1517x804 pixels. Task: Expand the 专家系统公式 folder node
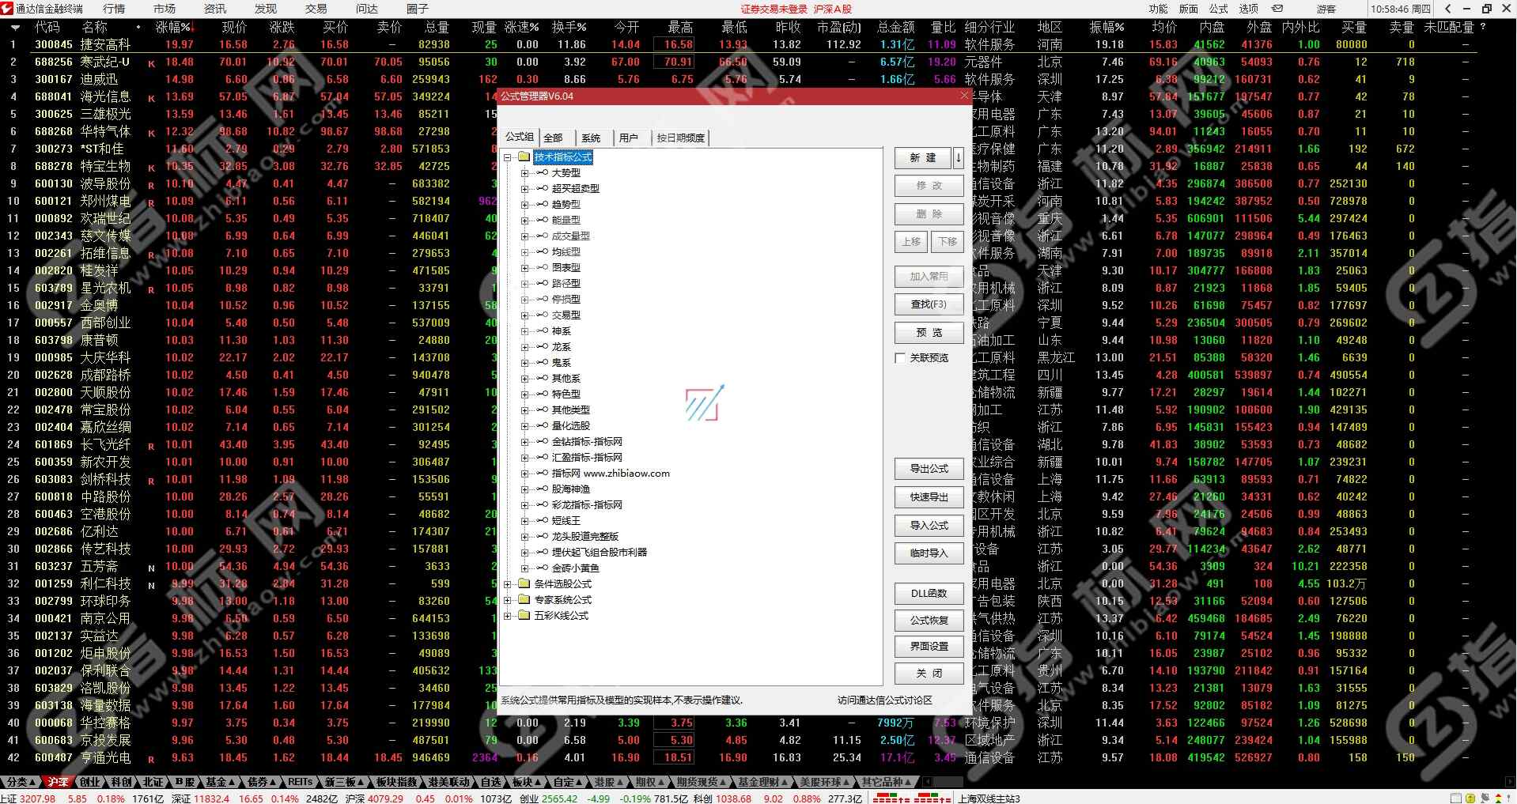[x=508, y=600]
